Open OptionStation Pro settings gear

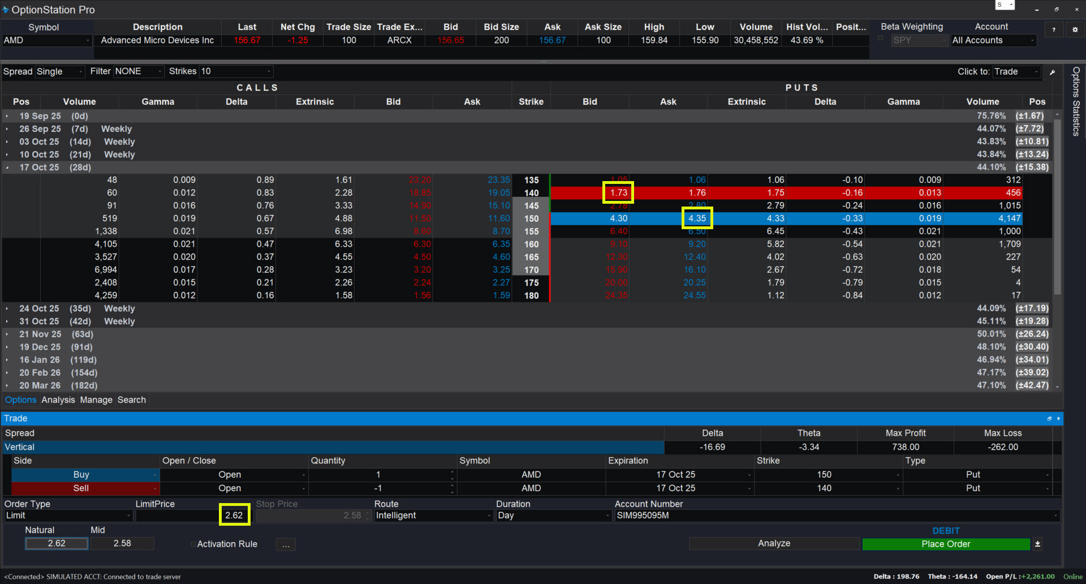[x=1075, y=30]
